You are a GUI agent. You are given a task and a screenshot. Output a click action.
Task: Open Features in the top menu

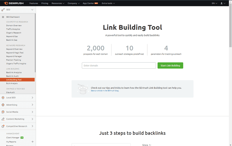[34, 3]
